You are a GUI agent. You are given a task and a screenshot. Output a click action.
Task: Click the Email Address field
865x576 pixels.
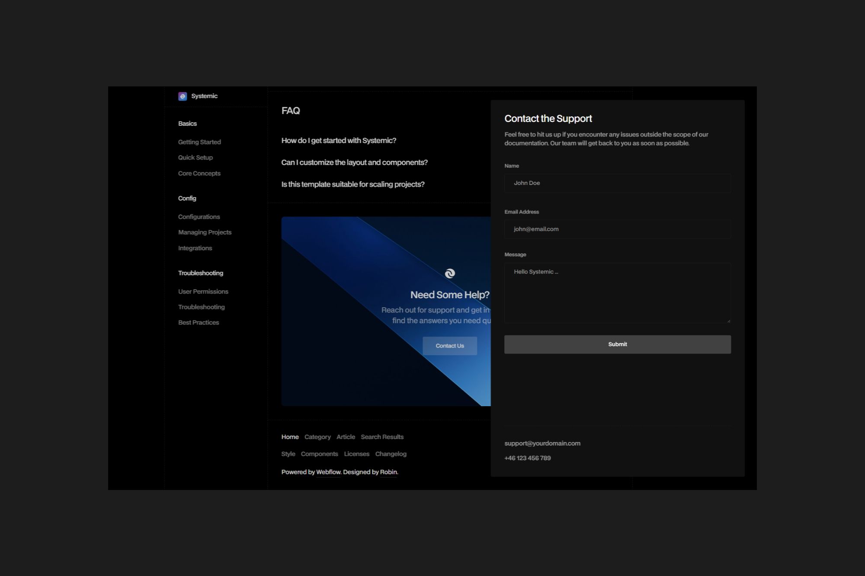617,229
